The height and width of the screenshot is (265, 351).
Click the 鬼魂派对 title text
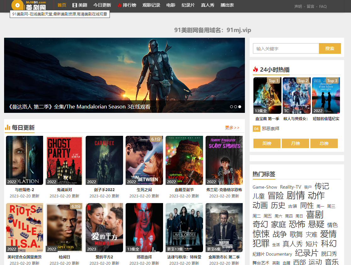[65, 190]
